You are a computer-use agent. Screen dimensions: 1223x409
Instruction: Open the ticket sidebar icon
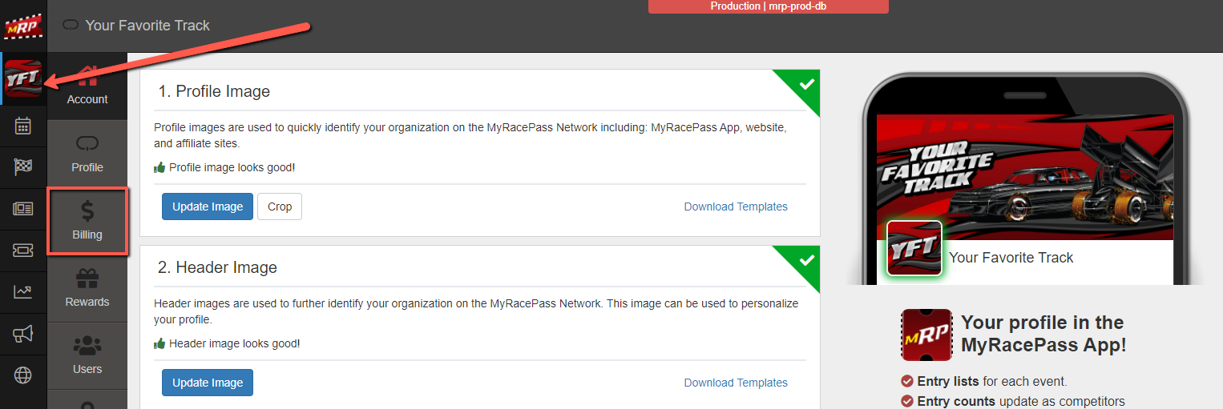pos(23,251)
